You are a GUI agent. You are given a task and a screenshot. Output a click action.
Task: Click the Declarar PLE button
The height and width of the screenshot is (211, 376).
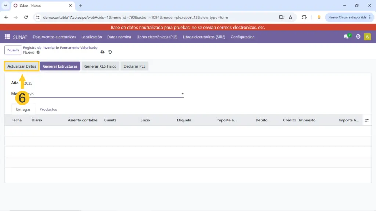[134, 66]
